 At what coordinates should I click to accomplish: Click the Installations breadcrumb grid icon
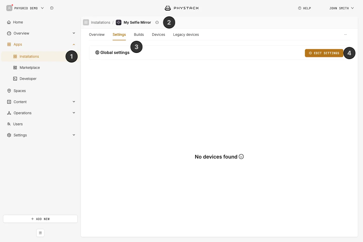point(86,22)
